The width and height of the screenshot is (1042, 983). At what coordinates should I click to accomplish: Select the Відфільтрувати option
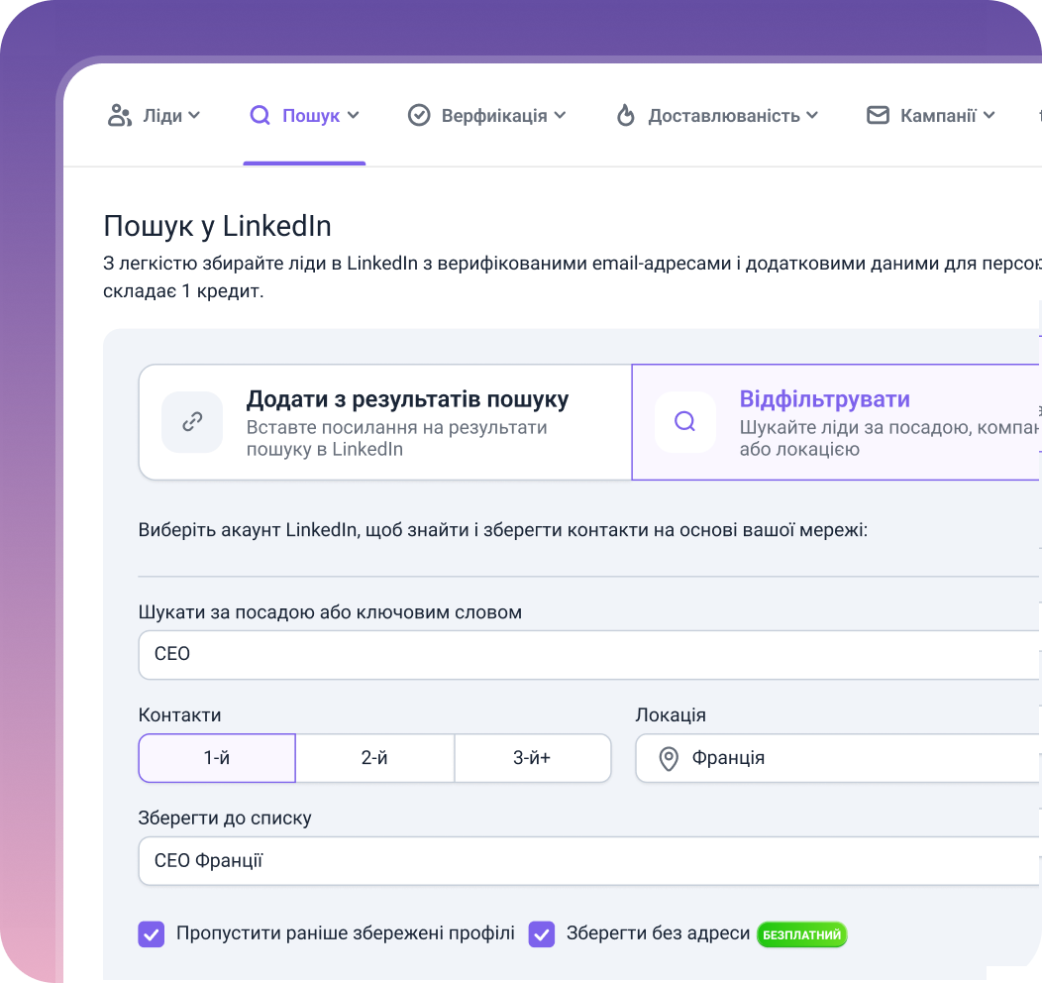tap(836, 422)
